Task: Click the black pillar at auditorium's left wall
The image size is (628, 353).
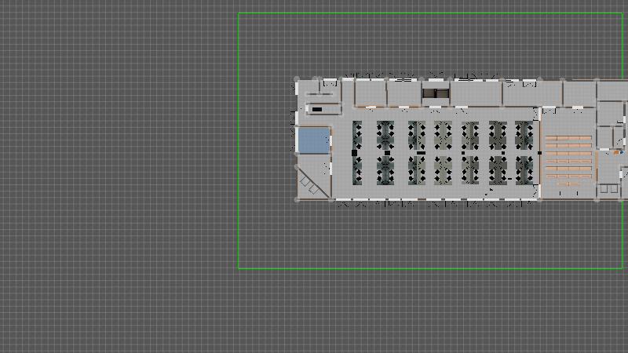Action: click(x=540, y=152)
